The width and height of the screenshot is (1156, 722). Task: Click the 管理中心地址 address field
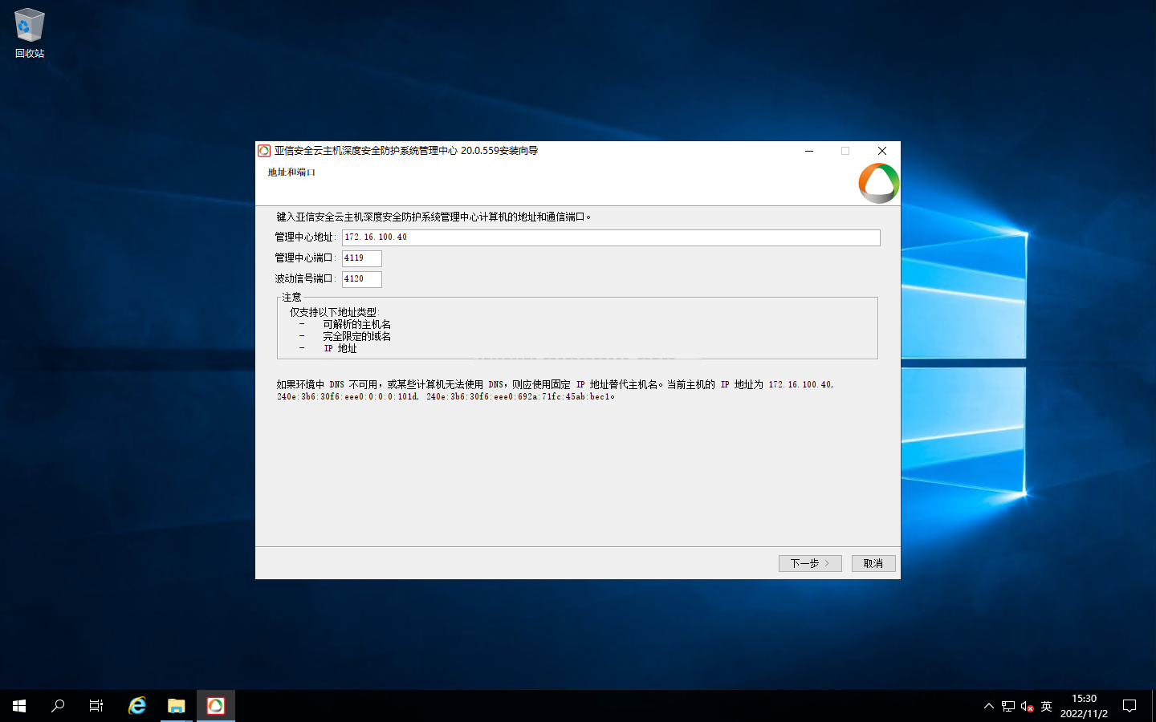pos(610,237)
